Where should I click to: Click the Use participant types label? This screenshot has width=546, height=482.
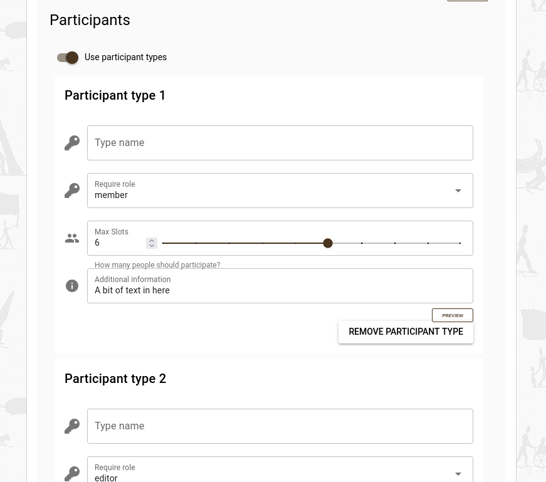[x=125, y=57]
